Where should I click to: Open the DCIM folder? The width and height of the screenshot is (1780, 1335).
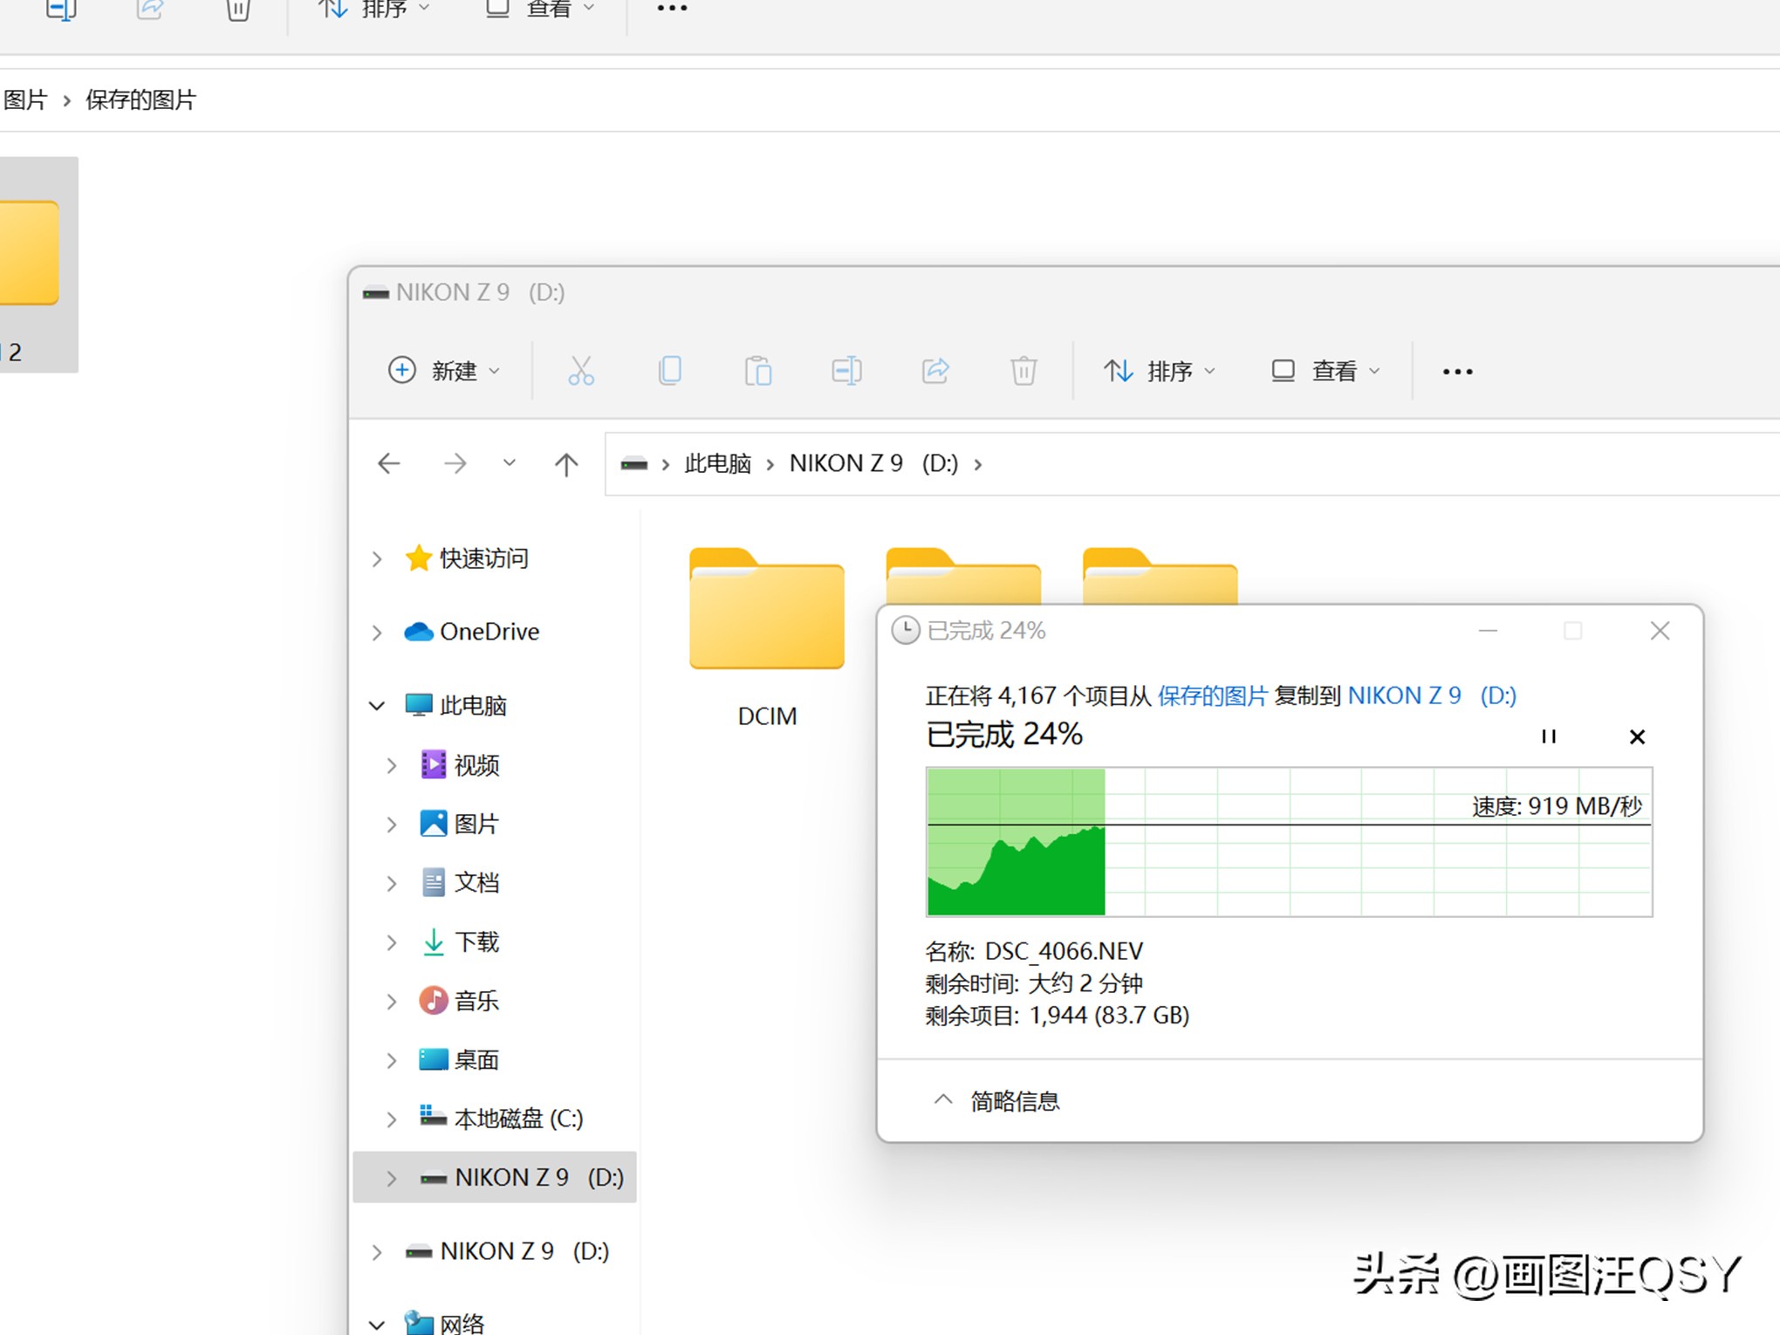(767, 611)
